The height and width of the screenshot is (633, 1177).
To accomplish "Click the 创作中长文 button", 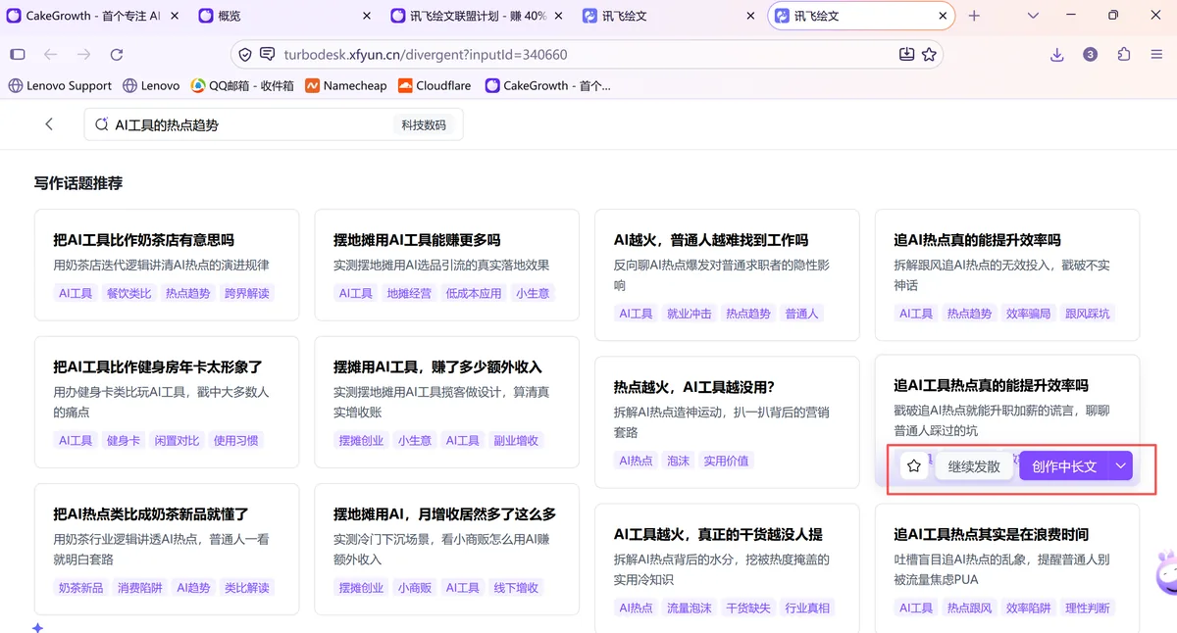I will (x=1064, y=466).
